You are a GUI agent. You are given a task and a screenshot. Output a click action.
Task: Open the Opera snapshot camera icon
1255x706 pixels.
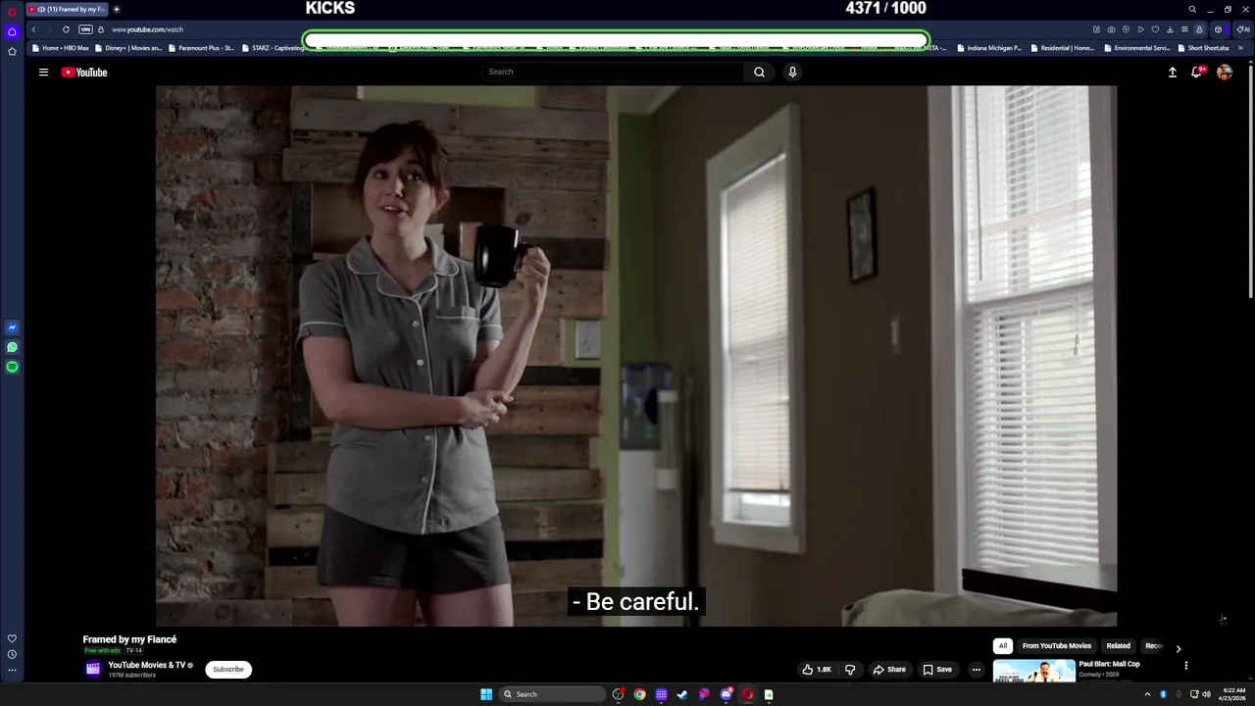(1111, 29)
